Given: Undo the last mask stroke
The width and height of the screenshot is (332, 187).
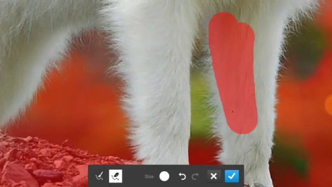Looking at the screenshot, I should click(182, 176).
